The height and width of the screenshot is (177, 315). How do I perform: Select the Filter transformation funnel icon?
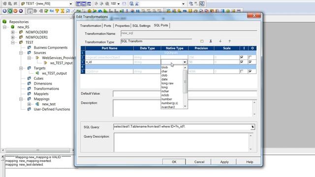(x=57, y=11)
